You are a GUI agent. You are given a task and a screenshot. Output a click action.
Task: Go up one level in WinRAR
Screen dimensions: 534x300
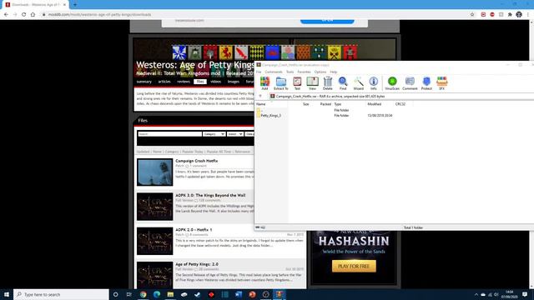tap(260, 97)
